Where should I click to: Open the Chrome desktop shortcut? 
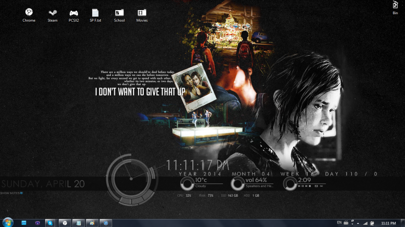point(29,13)
